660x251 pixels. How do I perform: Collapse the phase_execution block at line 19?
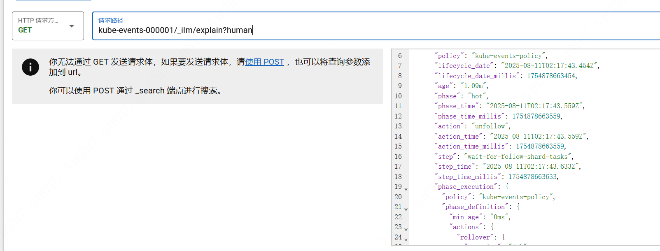(x=406, y=189)
